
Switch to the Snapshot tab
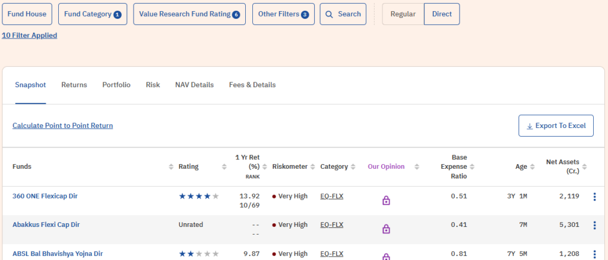click(31, 85)
